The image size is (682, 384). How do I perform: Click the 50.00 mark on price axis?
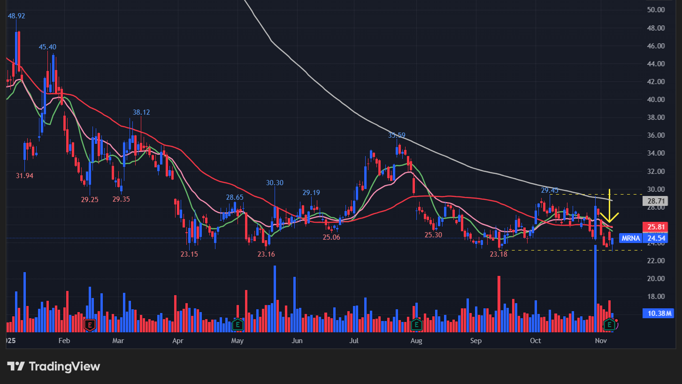(655, 10)
